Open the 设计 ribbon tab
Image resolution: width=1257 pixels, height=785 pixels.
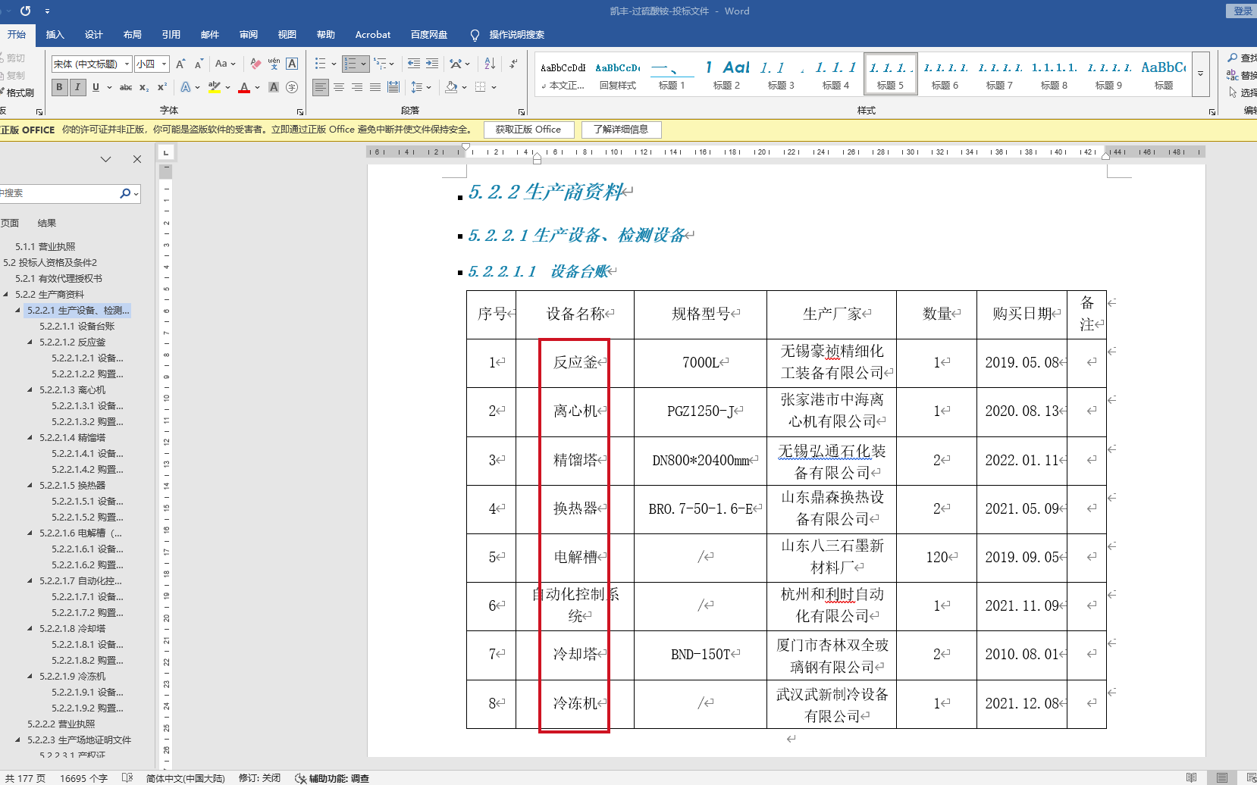coord(93,35)
